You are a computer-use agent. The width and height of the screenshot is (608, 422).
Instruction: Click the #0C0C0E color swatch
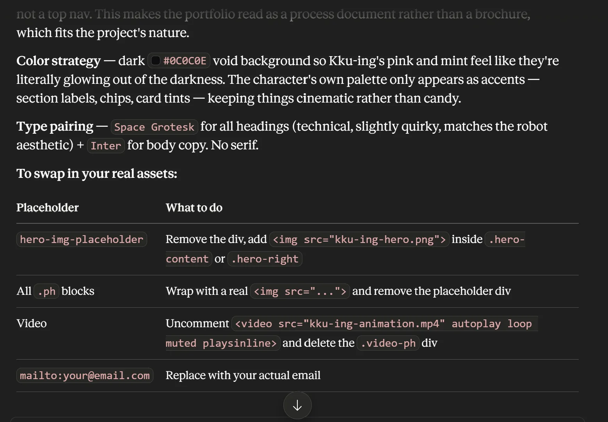coord(155,61)
